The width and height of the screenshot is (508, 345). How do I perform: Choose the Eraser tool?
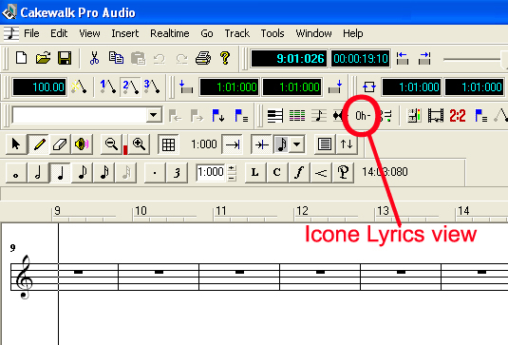pos(60,144)
